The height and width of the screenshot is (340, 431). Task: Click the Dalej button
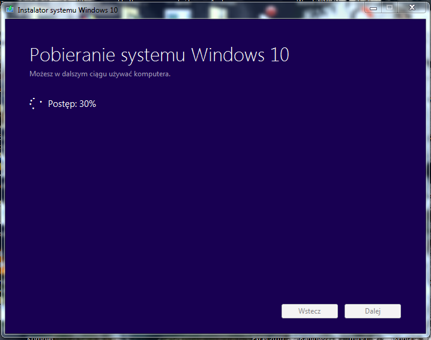[372, 311]
